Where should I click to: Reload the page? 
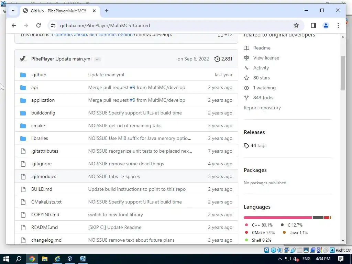(38, 25)
